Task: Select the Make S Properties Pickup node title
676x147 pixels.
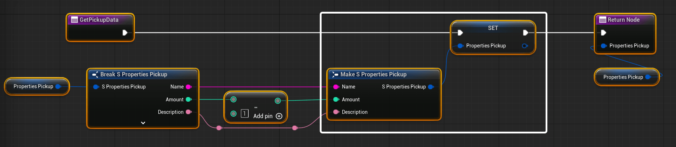Action: [x=373, y=75]
